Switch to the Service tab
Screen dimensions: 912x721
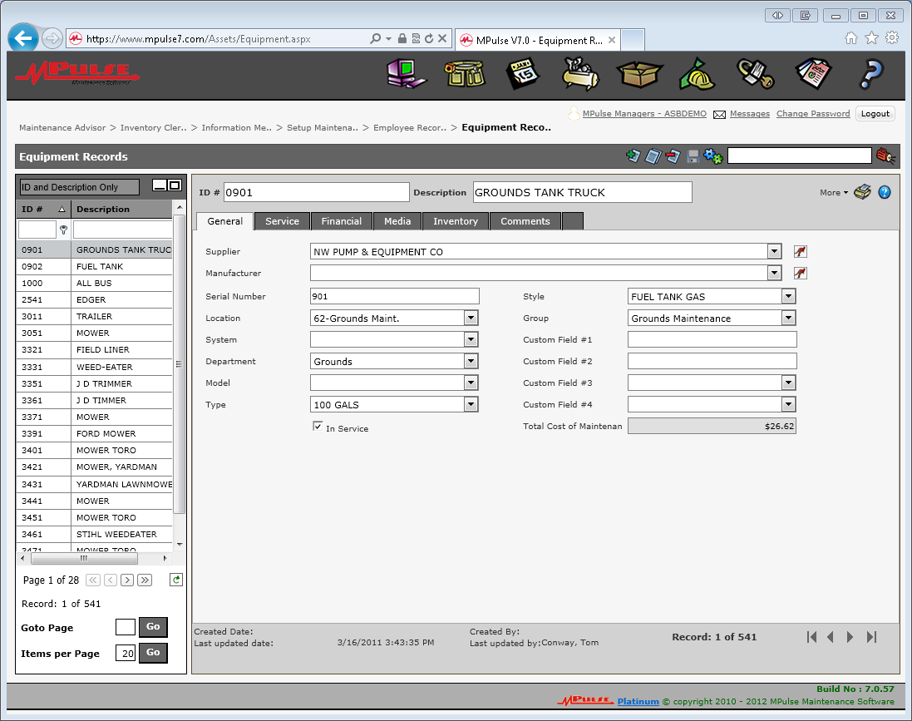coord(282,221)
